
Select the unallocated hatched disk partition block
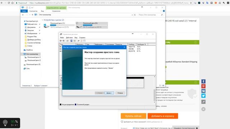(135, 83)
